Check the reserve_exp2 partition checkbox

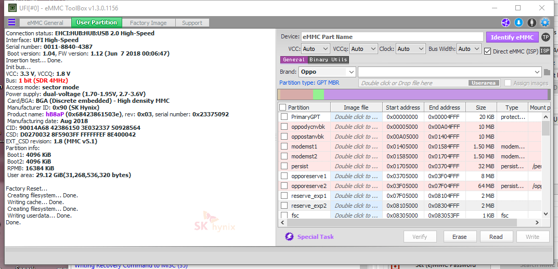284,205
